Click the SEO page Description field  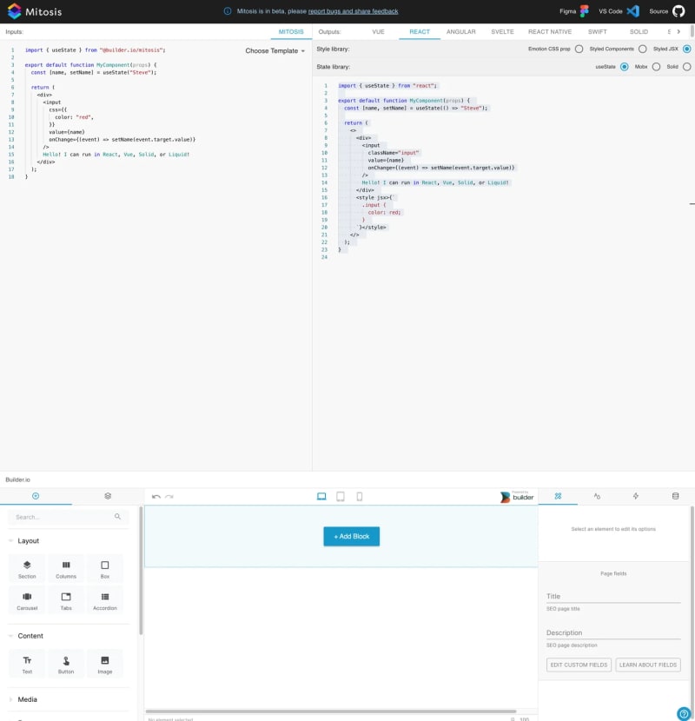point(613,633)
